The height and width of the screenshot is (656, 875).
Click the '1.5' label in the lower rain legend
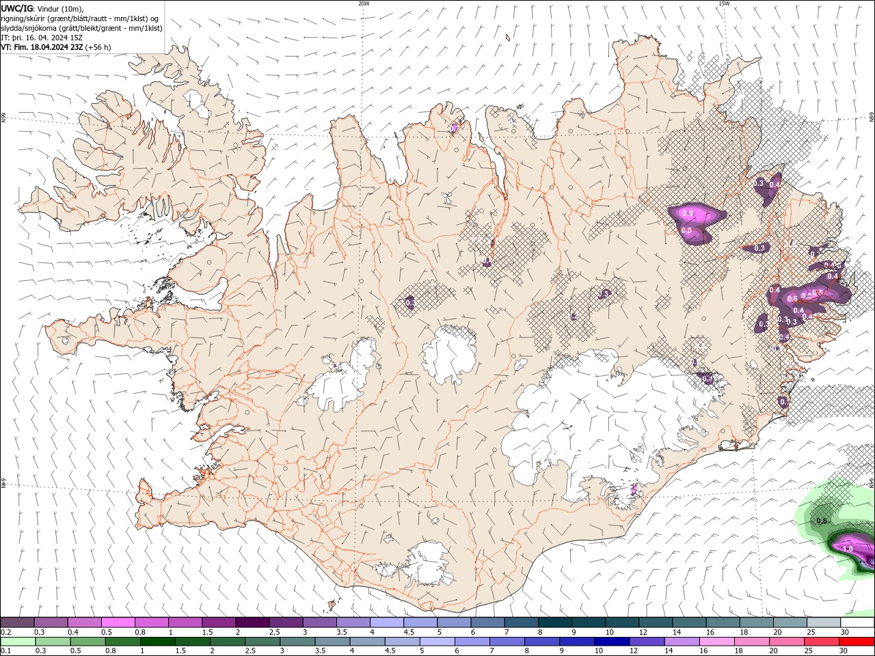[180, 650]
